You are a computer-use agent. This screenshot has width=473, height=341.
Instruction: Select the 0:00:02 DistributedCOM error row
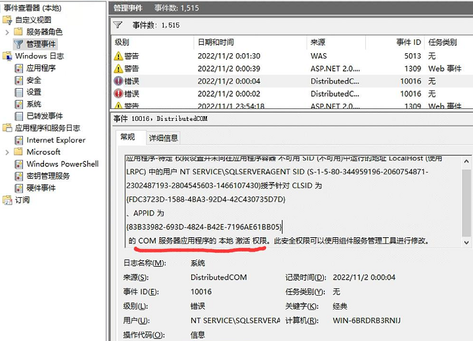pos(289,93)
